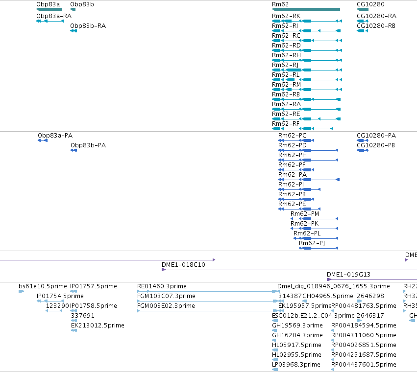Select EST GH19569.3prime
This screenshot has height=372, width=417.
pyautogui.click(x=274, y=330)
